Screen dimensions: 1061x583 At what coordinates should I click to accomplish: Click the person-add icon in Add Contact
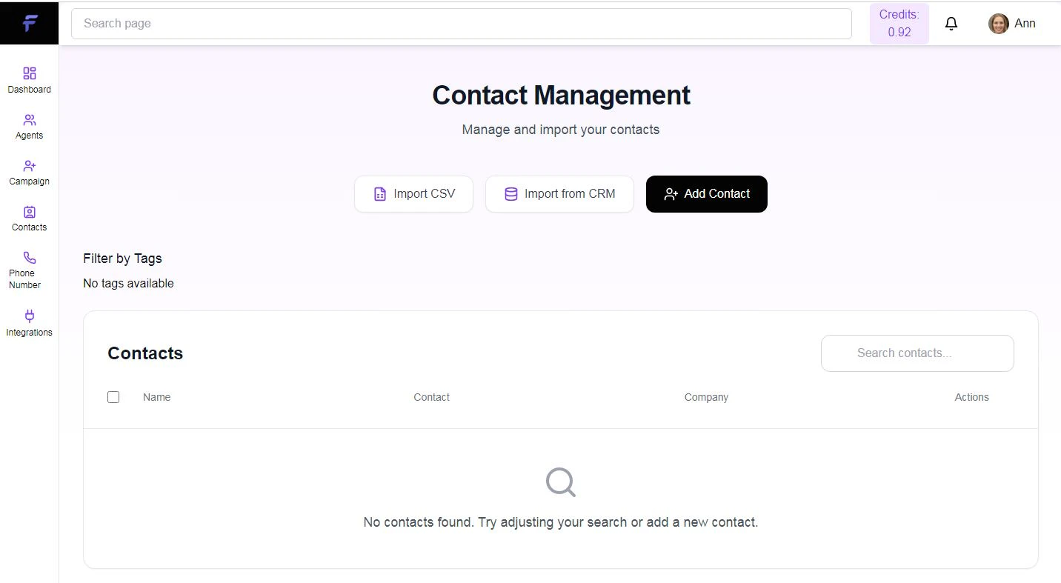pyautogui.click(x=671, y=193)
